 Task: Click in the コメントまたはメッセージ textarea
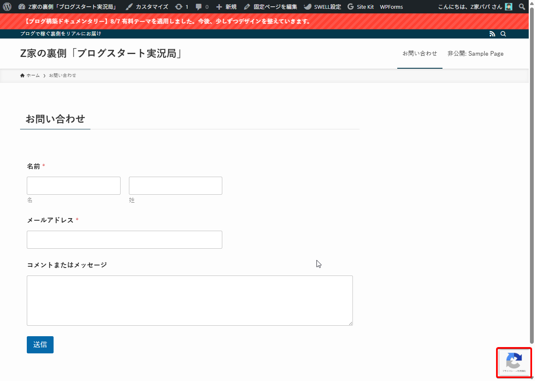(x=190, y=300)
